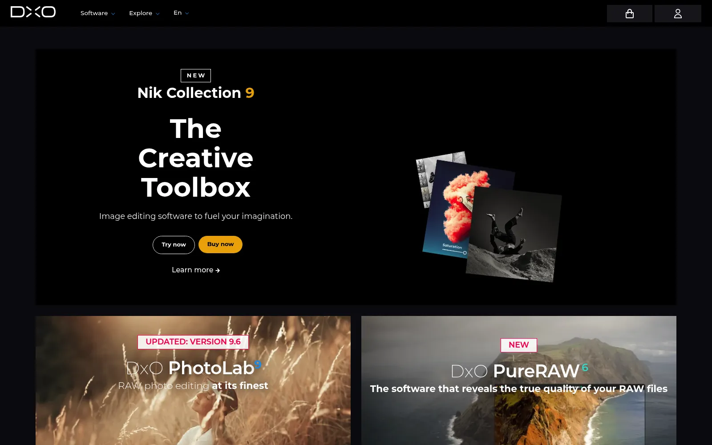
Task: Click the image editing software tagline text
Action: pos(196,216)
